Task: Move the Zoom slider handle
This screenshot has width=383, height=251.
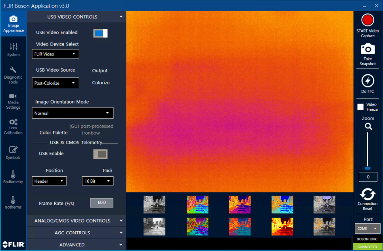Action: 368,168
